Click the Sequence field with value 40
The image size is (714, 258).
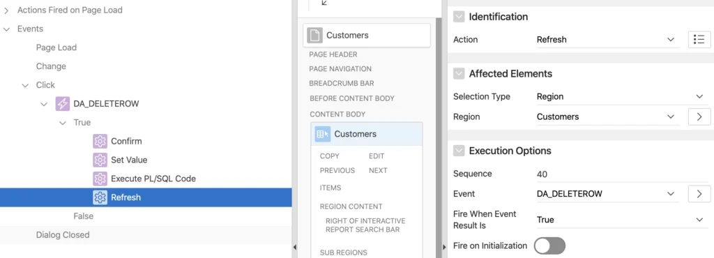622,174
